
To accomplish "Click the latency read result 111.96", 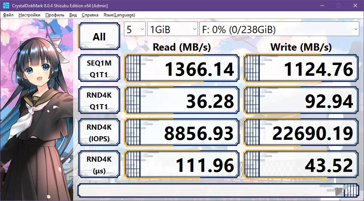I will 182,165.
